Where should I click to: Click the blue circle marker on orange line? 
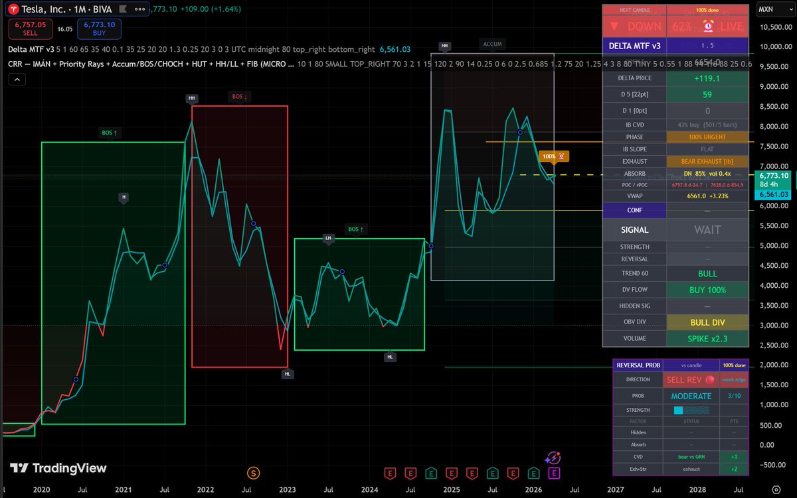[521, 133]
